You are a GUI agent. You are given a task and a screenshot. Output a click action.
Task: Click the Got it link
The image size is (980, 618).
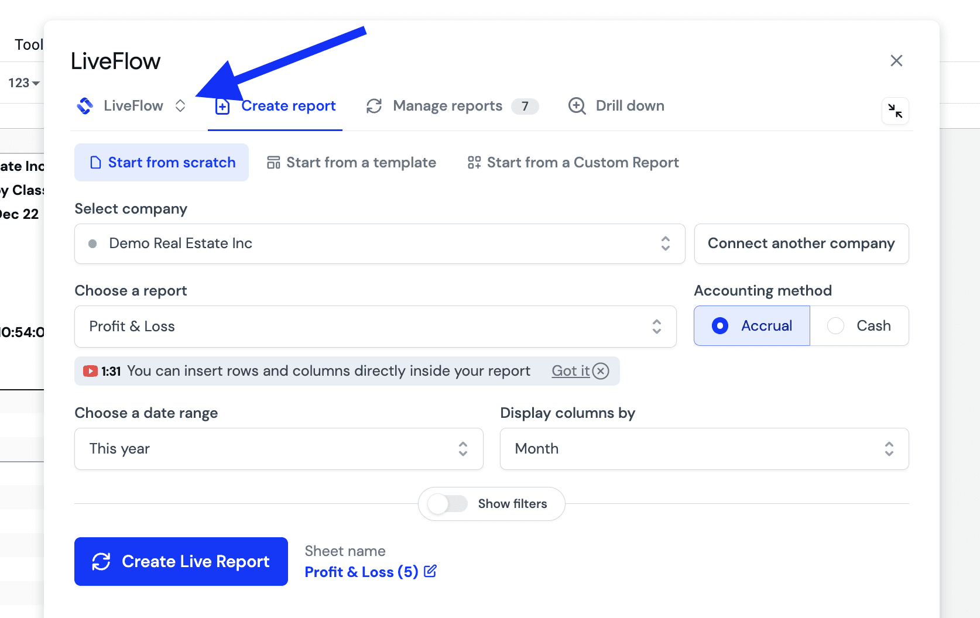pos(571,371)
